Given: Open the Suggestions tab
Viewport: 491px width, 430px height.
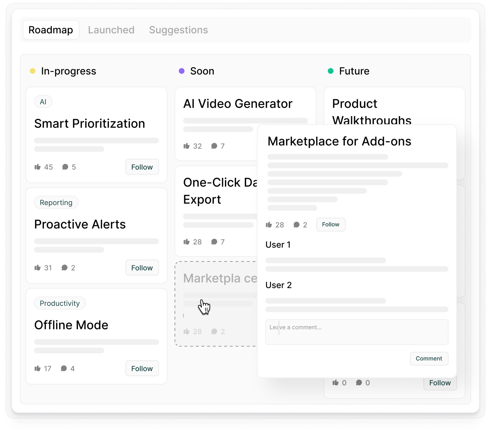Looking at the screenshot, I should click(178, 30).
